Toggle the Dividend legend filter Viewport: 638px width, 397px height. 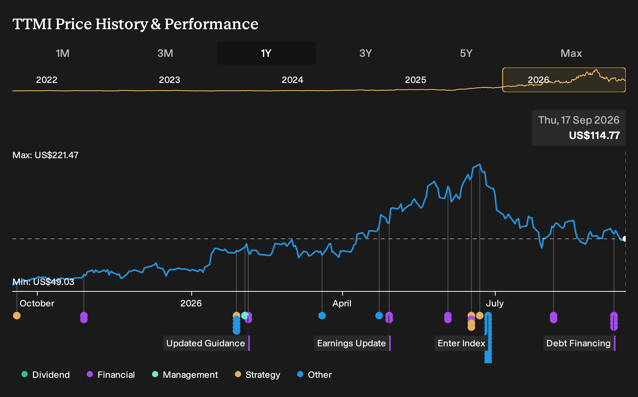tap(46, 375)
